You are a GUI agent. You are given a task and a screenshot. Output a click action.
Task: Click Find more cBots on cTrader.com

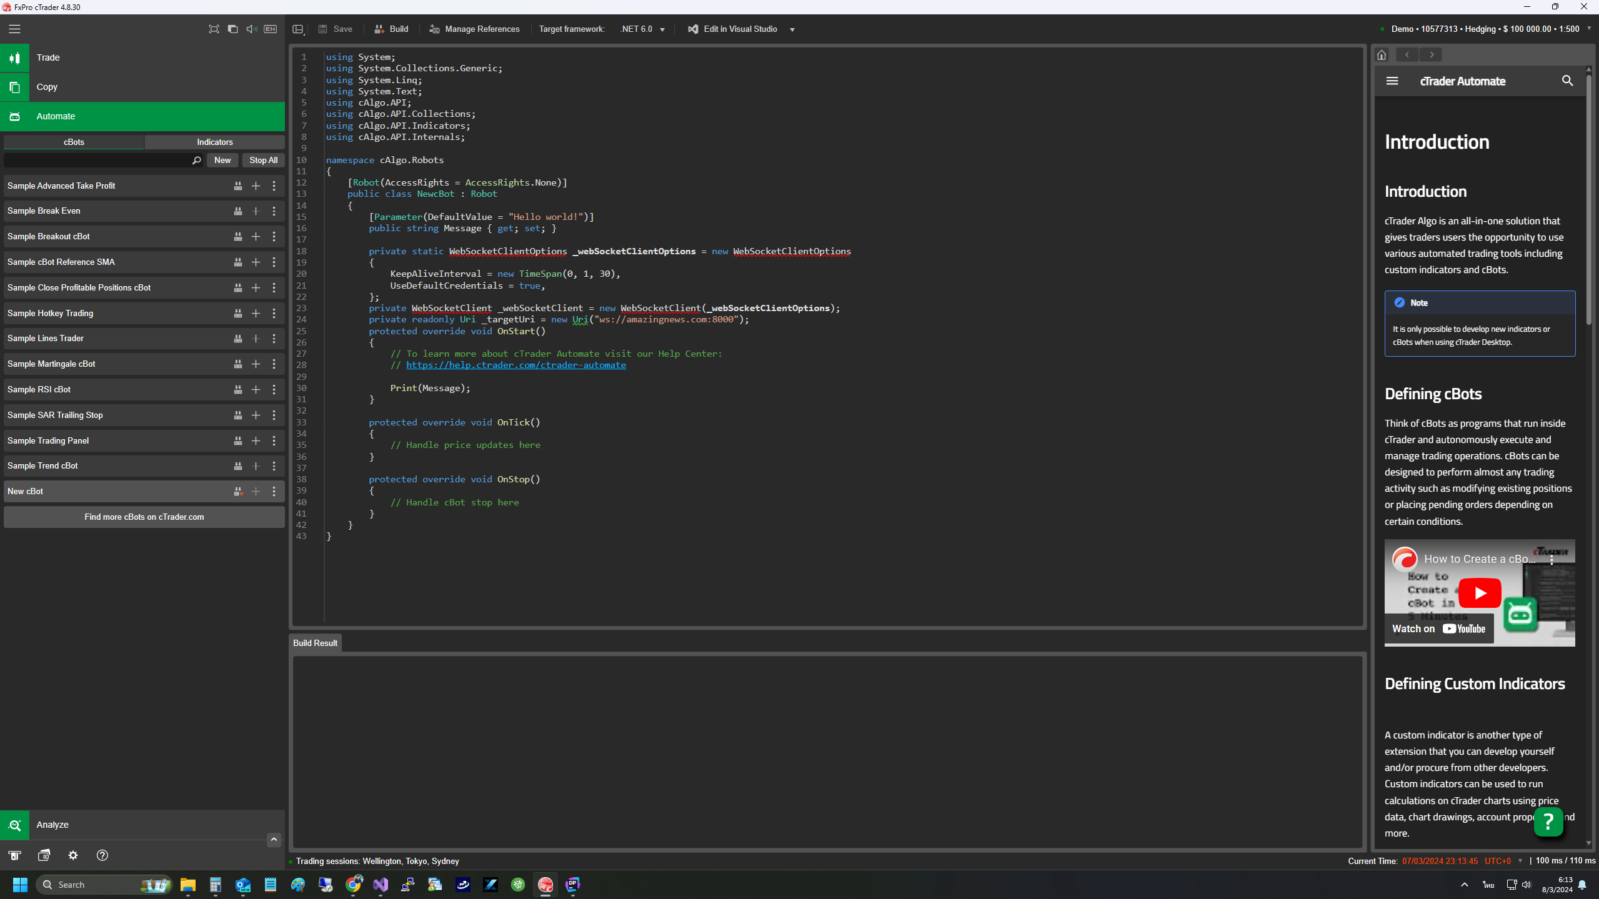coord(144,517)
